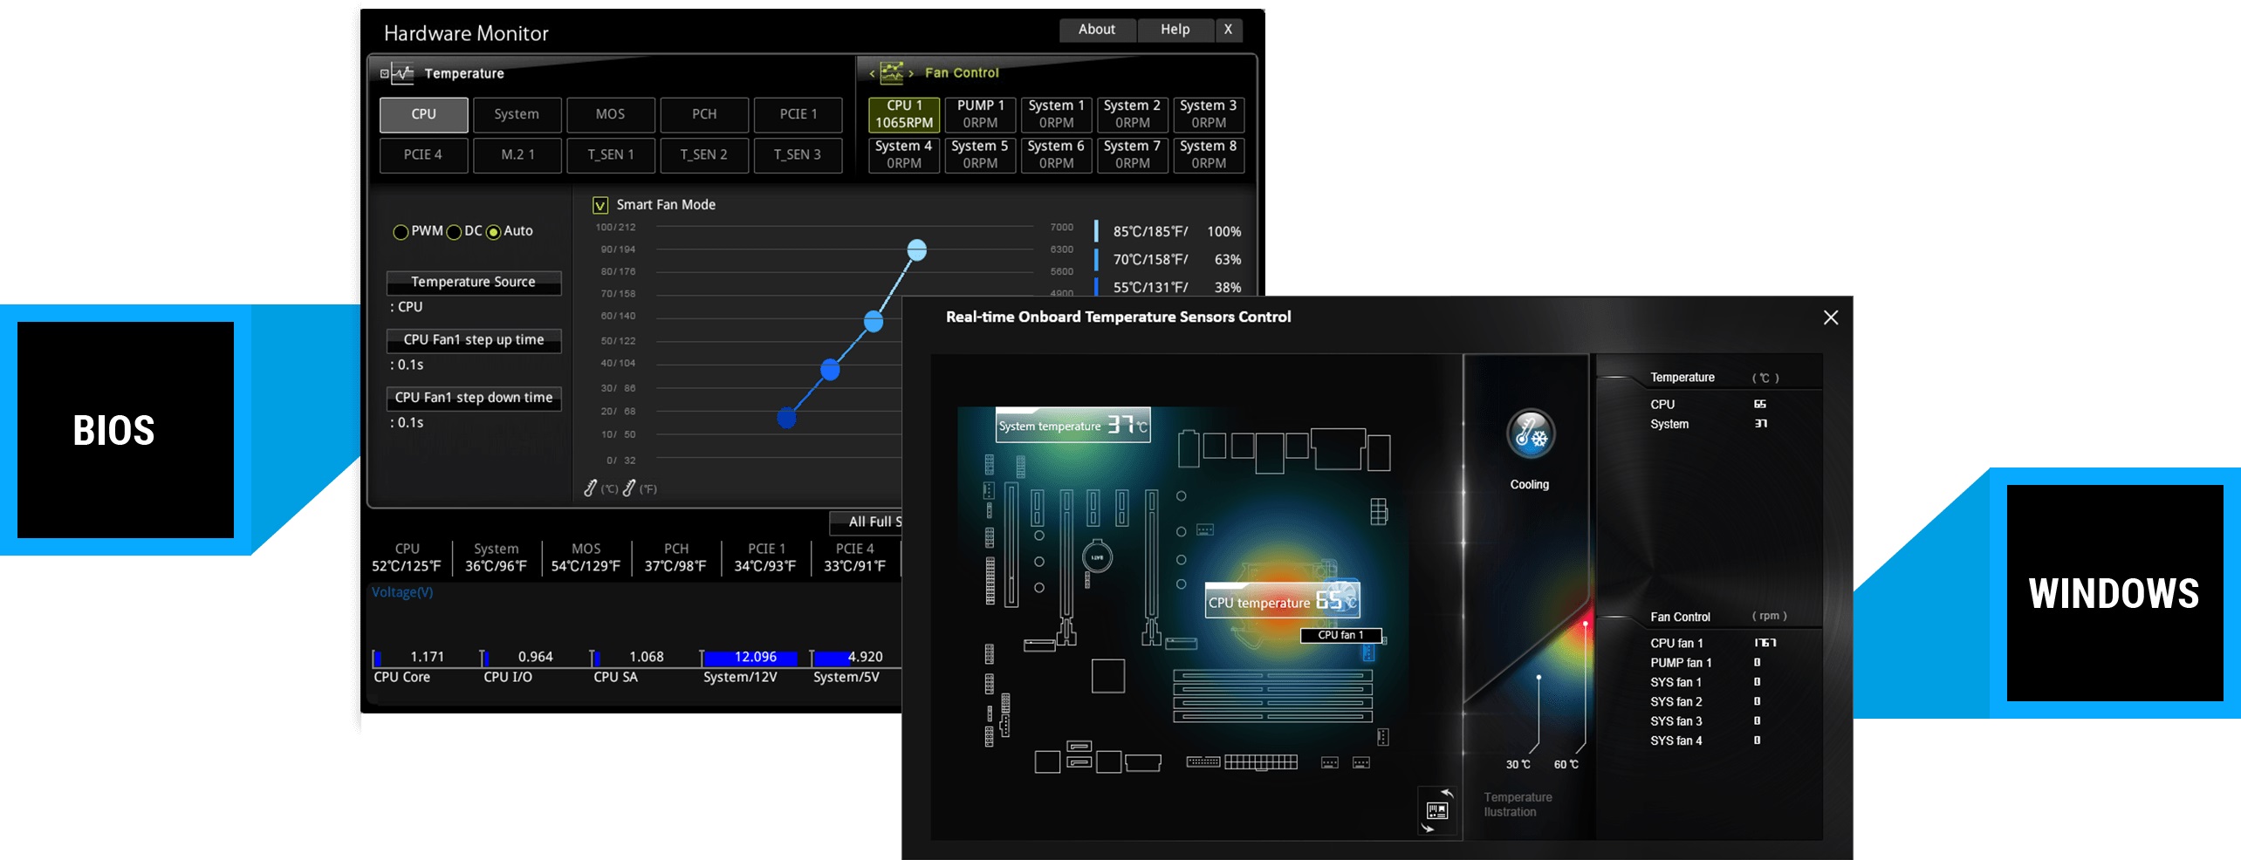The image size is (2241, 860).
Task: Select the M.2 1 temperature tab
Action: [x=517, y=154]
